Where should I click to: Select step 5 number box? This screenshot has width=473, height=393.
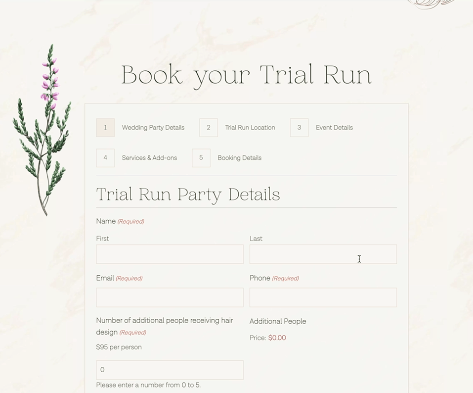pos(201,158)
